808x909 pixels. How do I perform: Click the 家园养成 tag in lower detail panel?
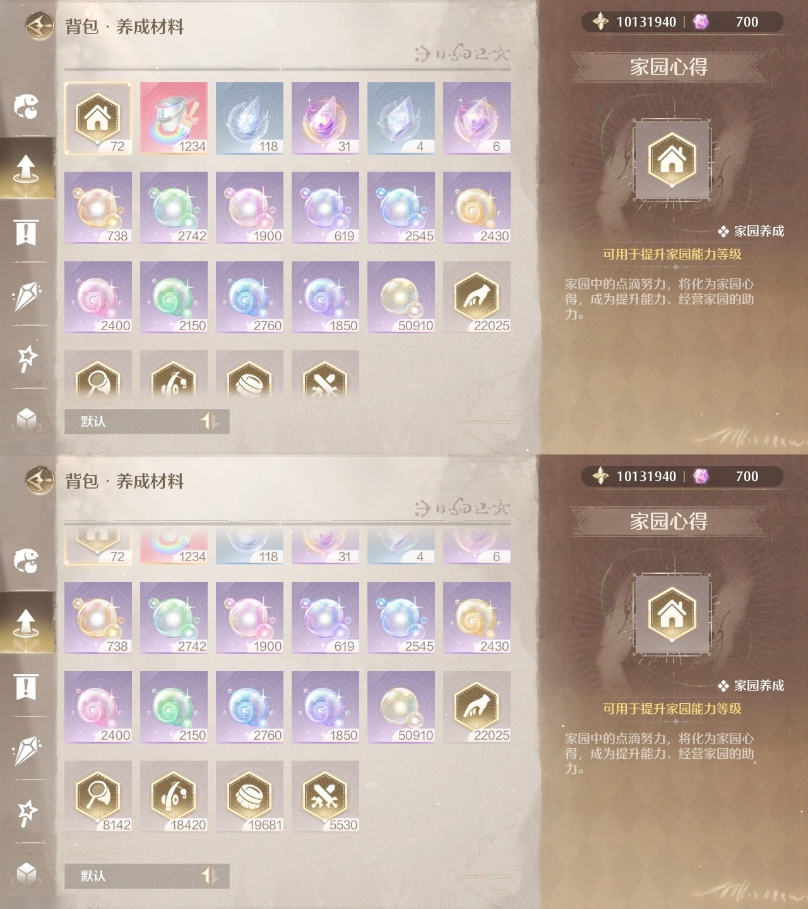click(751, 686)
